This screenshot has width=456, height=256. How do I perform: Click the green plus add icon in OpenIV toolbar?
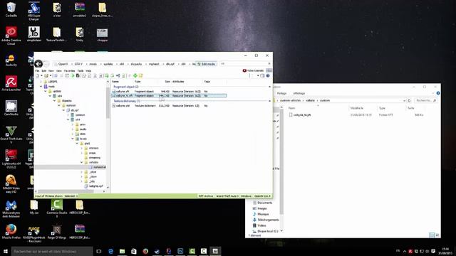click(135, 76)
